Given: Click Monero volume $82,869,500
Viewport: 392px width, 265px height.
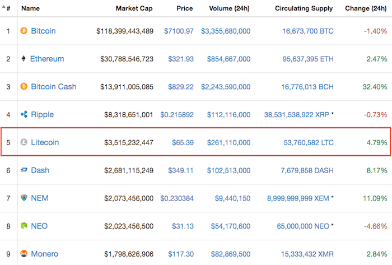Looking at the screenshot, I should pos(231,254).
